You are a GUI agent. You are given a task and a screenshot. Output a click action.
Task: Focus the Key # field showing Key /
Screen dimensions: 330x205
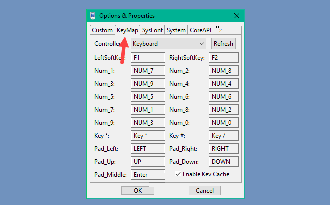coord(223,135)
